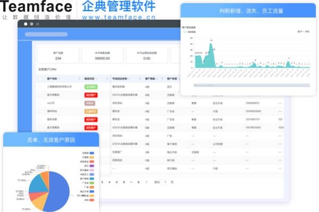Click the gray follow-up status badge
319x212 pixels.
click(90, 103)
